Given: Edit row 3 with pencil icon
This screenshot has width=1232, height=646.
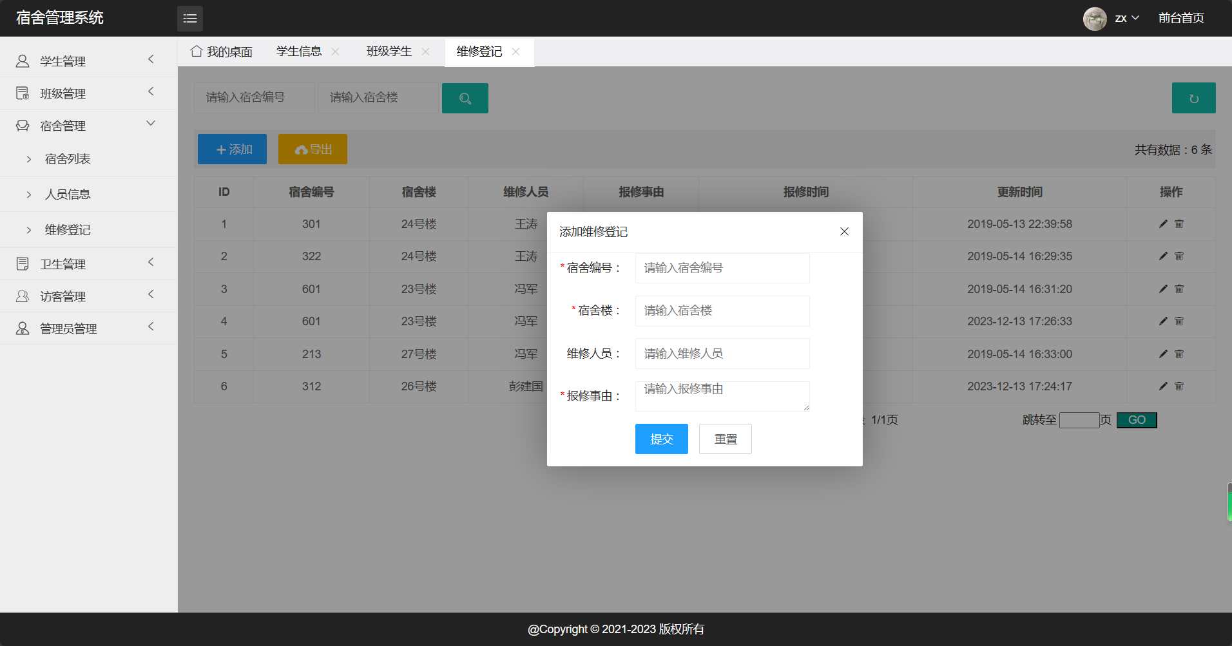Looking at the screenshot, I should [x=1163, y=289].
